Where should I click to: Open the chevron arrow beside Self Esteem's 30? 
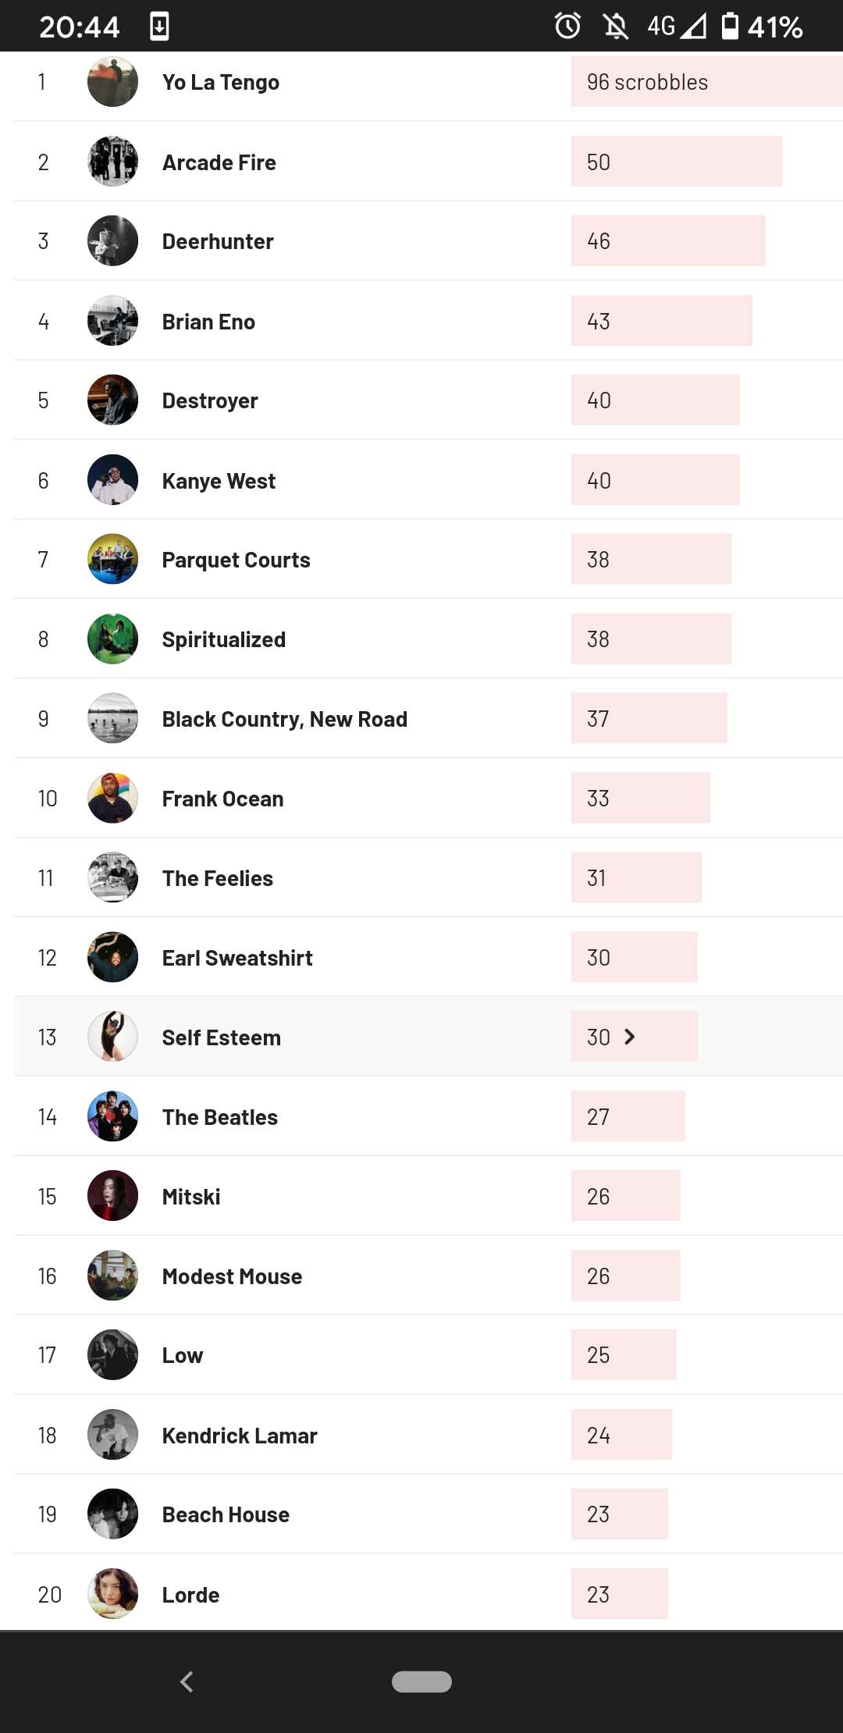[630, 1037]
